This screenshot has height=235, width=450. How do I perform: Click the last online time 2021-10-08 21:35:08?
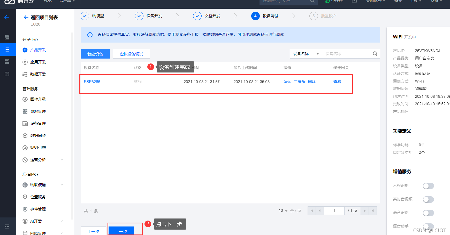251,82
